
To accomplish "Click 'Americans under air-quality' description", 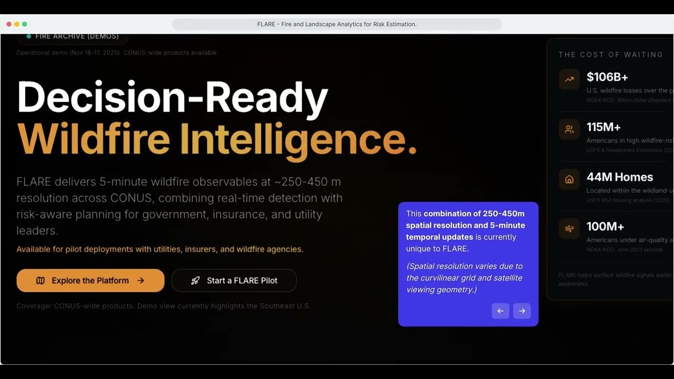I will pyautogui.click(x=630, y=240).
